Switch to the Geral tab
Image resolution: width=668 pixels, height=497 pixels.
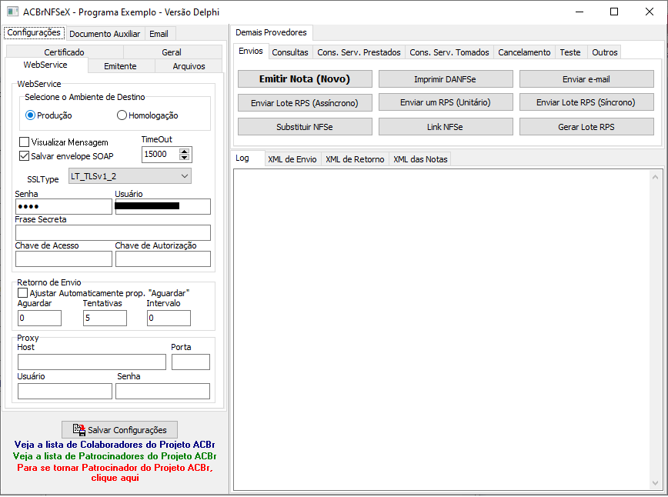pos(172,52)
